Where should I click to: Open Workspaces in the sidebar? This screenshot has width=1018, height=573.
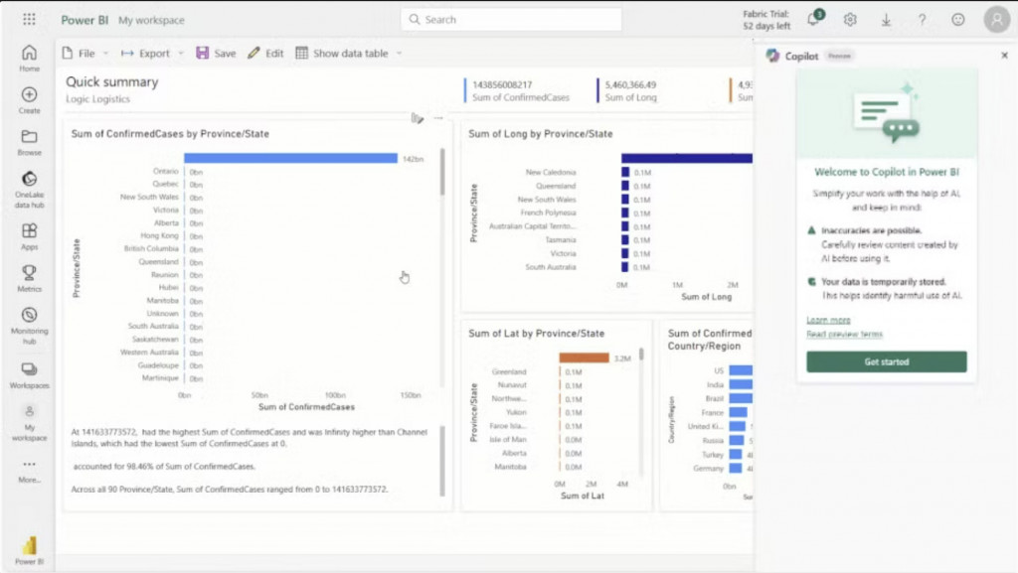tap(29, 375)
